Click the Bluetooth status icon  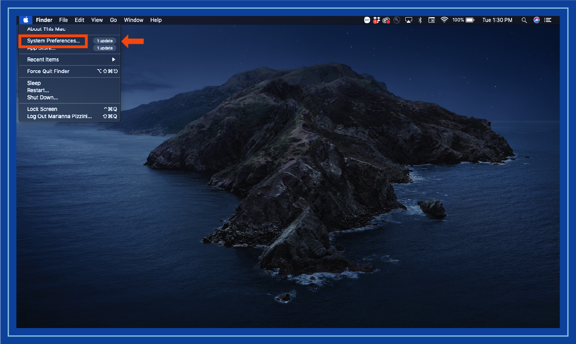pyautogui.click(x=420, y=20)
